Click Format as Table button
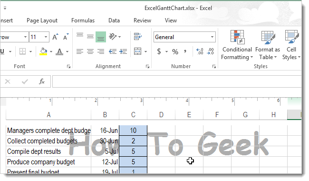 click(268, 45)
